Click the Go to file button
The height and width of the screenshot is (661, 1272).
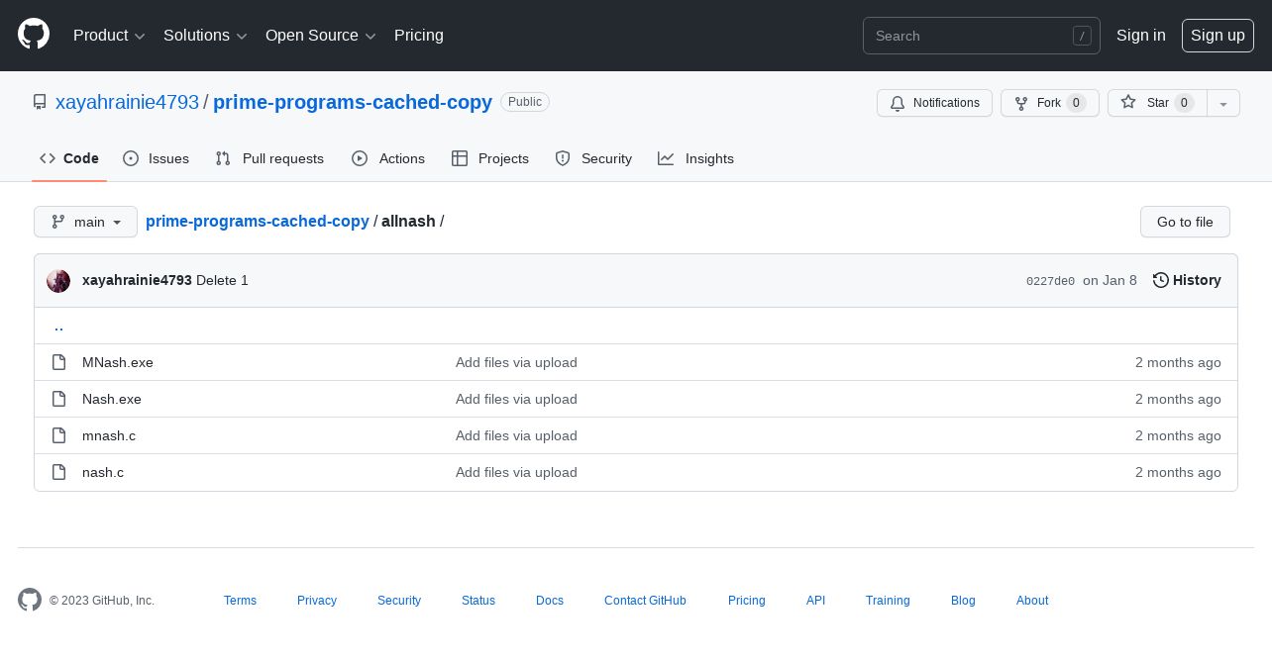(1185, 222)
